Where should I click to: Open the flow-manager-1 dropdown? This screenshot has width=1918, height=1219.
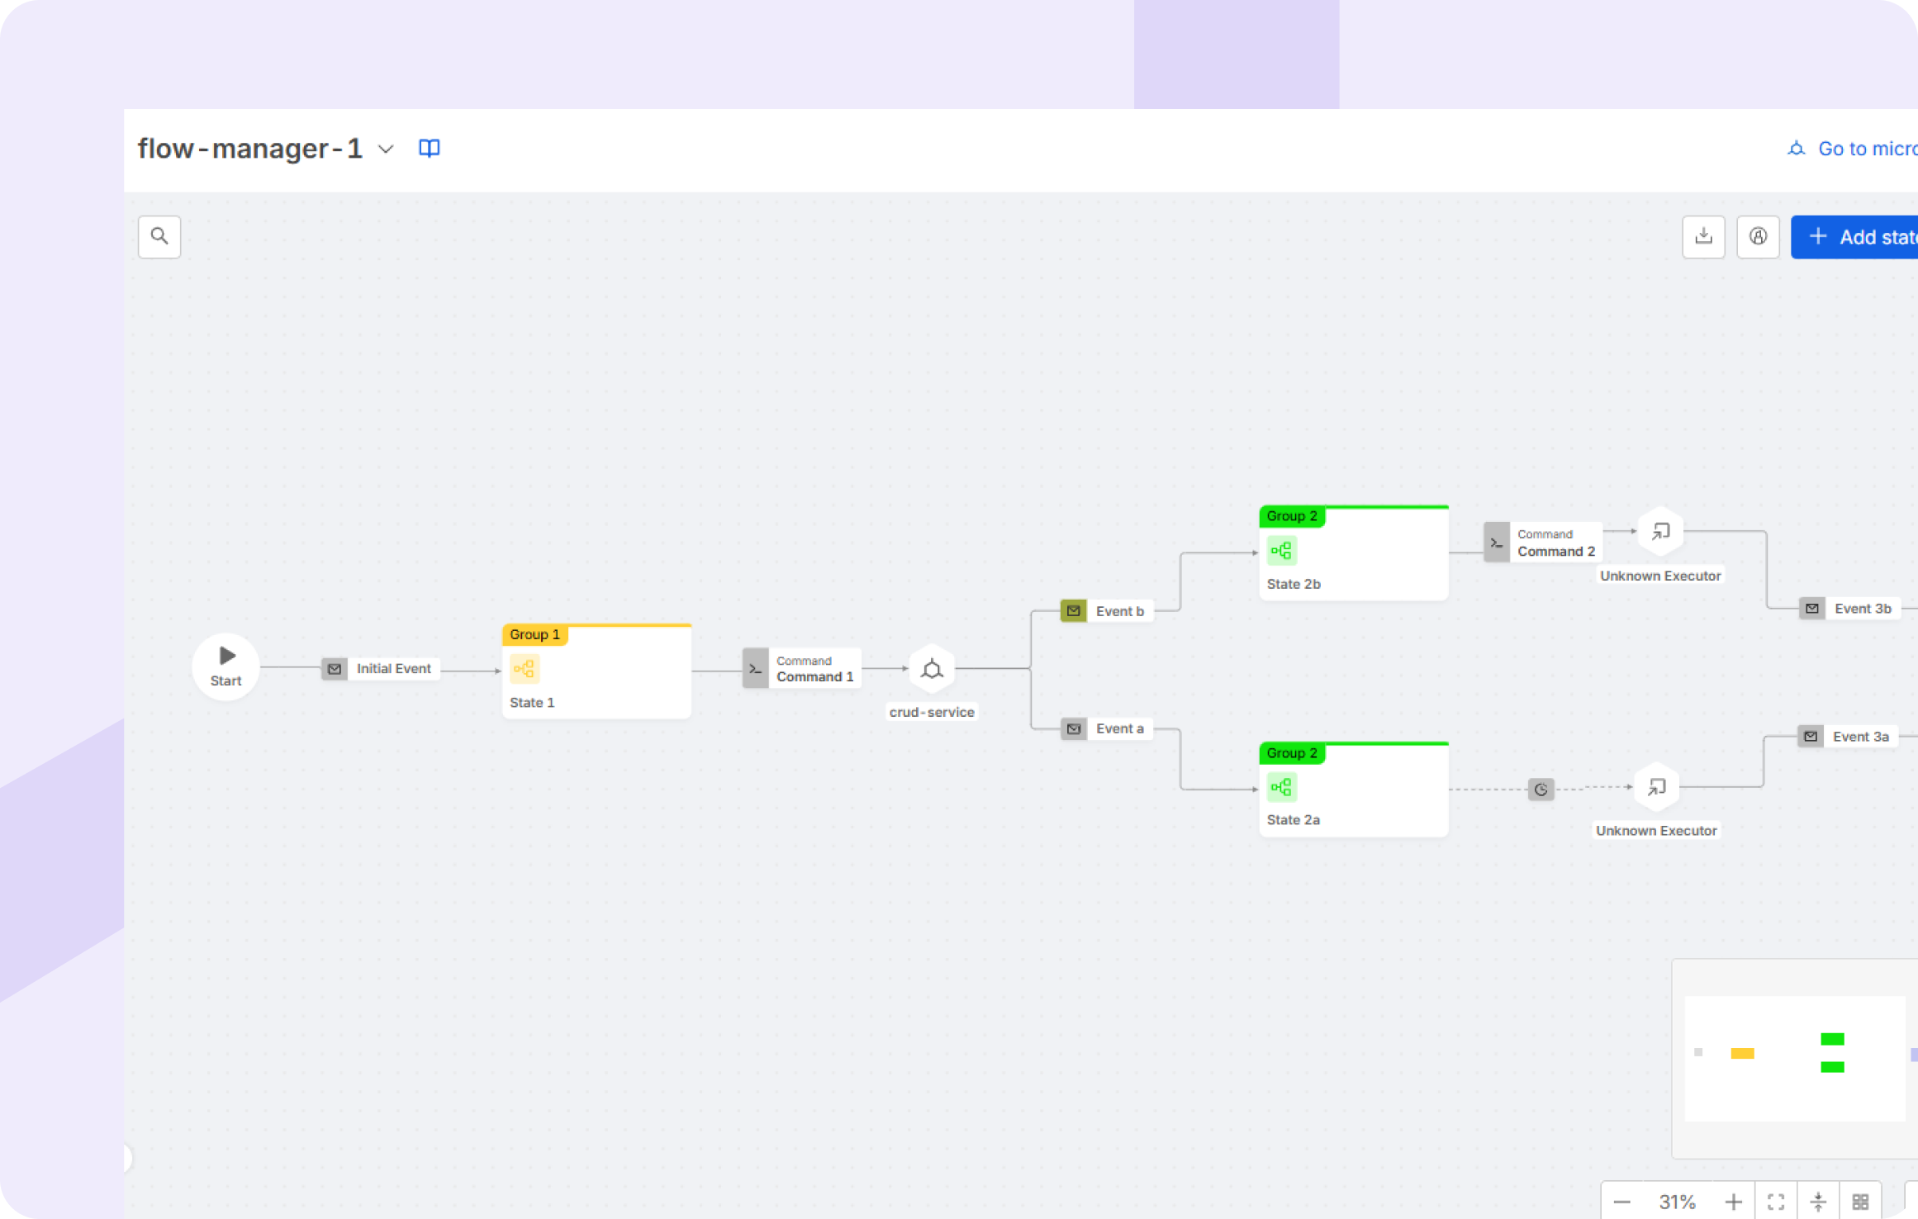385,149
